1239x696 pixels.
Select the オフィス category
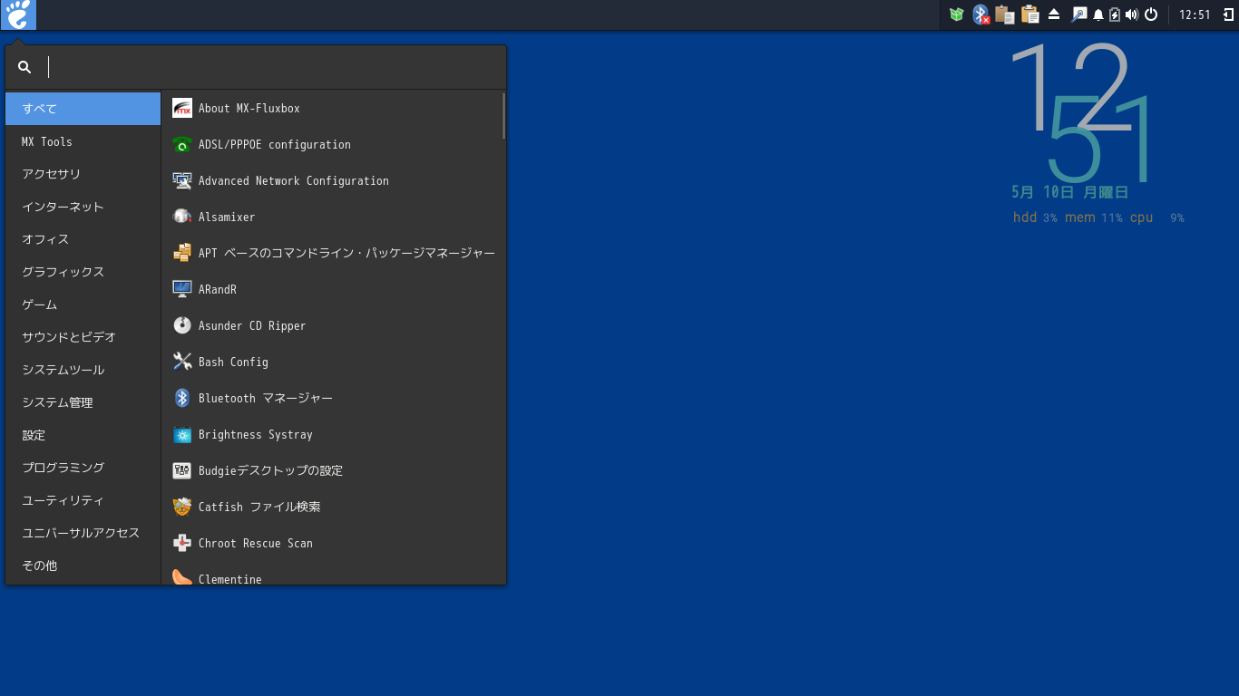[x=83, y=239]
